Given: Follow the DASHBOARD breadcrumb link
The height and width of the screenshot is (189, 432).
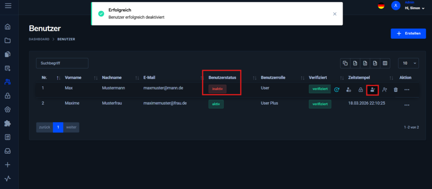Looking at the screenshot, I should point(39,39).
